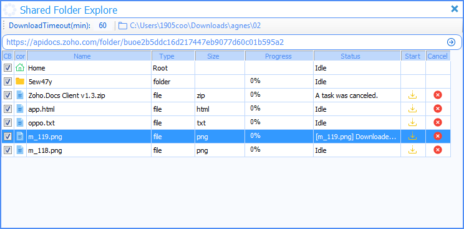Viewport: 464px width, 229px height.
Task: Open the download path C:\Users\1905coo\Downloads\agnes\02
Action: pyautogui.click(x=195, y=26)
